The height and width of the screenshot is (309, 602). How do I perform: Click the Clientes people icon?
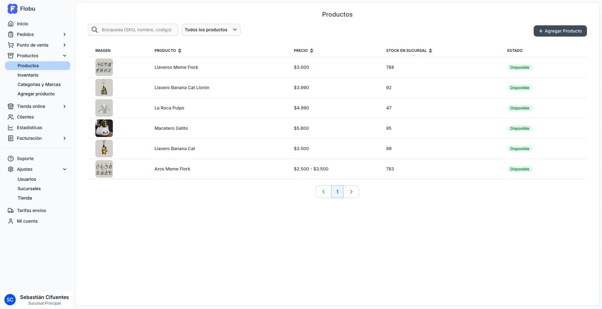(11, 117)
